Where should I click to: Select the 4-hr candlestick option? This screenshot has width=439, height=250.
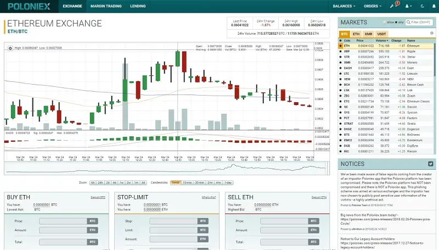click(218, 183)
